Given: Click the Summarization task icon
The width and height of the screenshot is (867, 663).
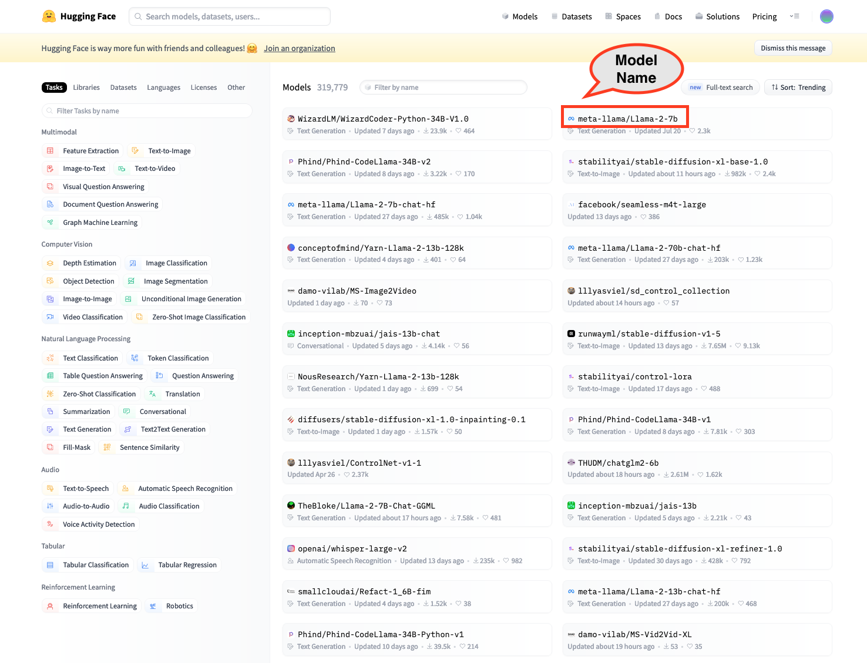Looking at the screenshot, I should tap(51, 411).
